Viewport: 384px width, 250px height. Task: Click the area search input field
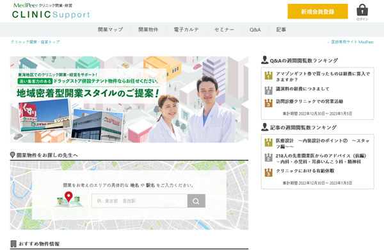point(140,201)
